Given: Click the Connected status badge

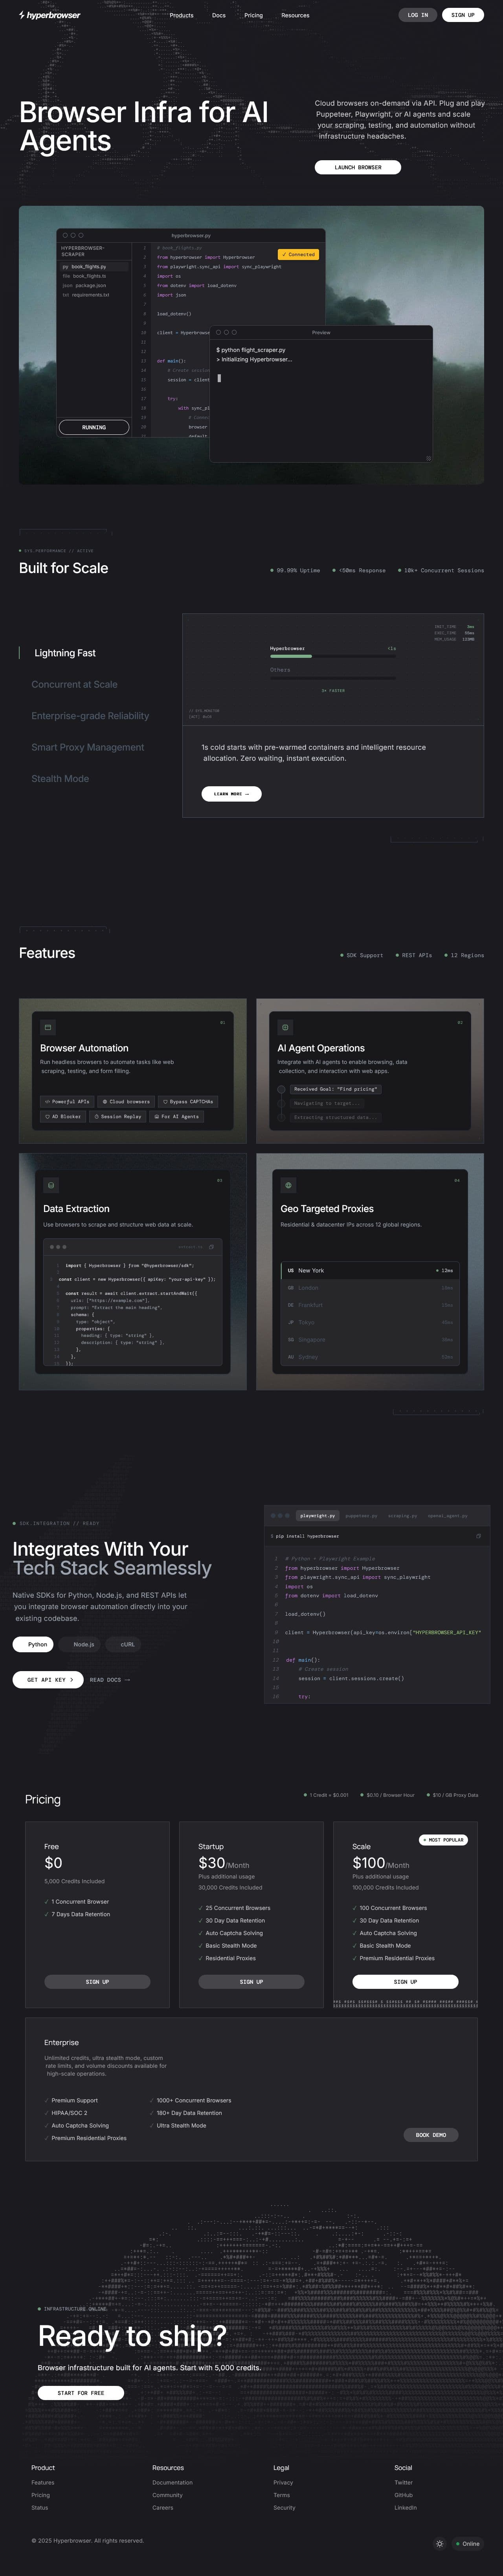Looking at the screenshot, I should coord(298,254).
